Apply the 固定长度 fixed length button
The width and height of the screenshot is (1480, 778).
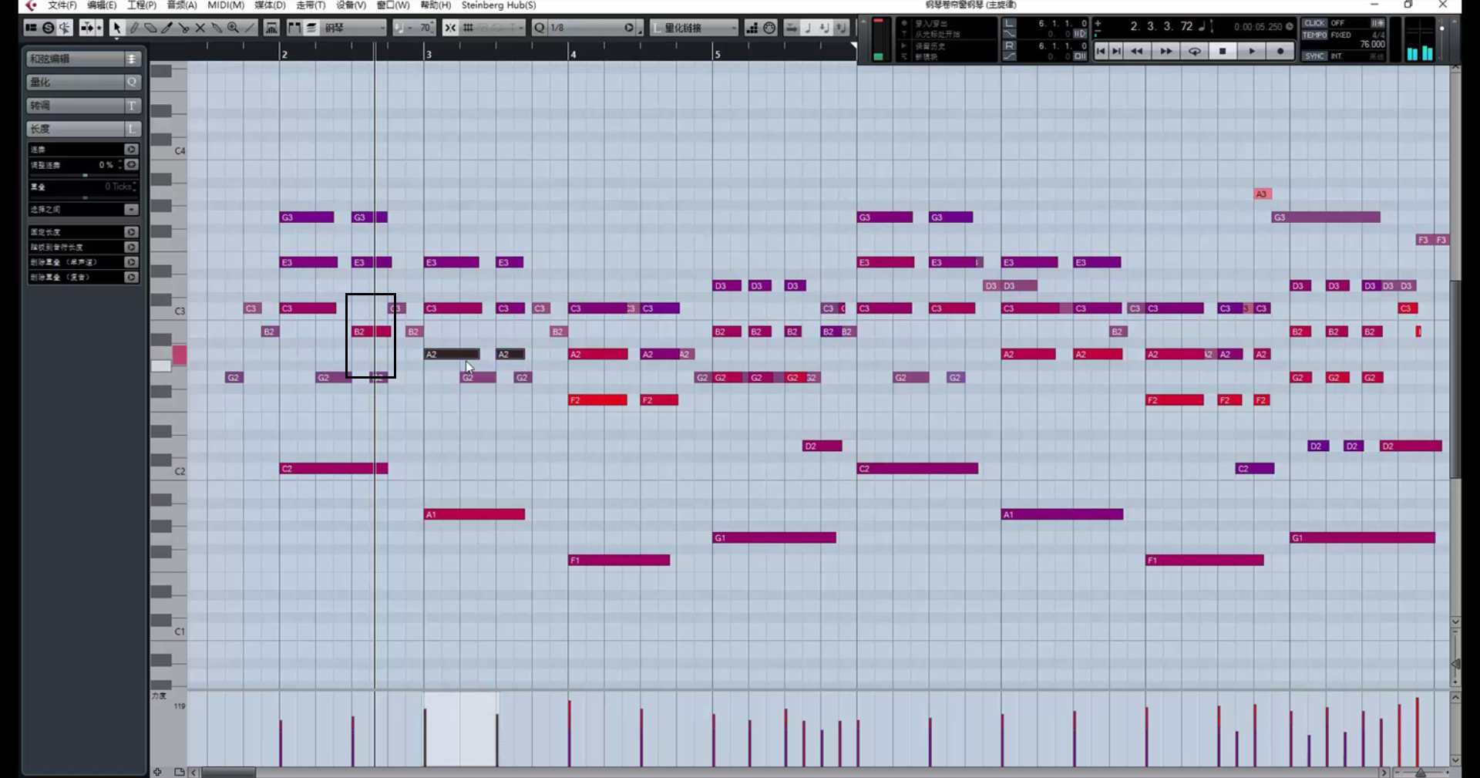(131, 232)
